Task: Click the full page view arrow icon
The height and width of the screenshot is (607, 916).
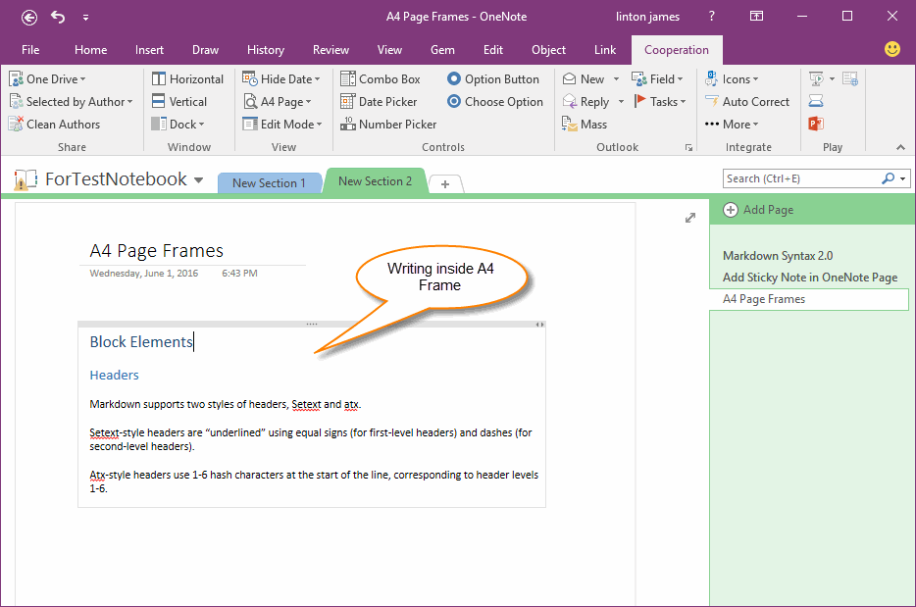Action: [x=689, y=218]
